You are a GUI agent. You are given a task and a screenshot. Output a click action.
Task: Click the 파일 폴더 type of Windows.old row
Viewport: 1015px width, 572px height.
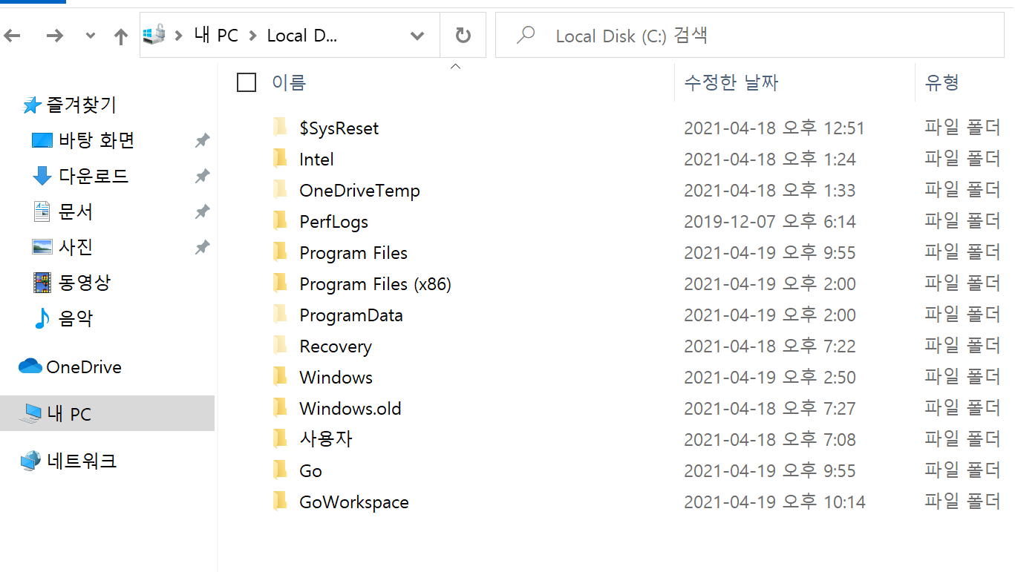point(963,408)
